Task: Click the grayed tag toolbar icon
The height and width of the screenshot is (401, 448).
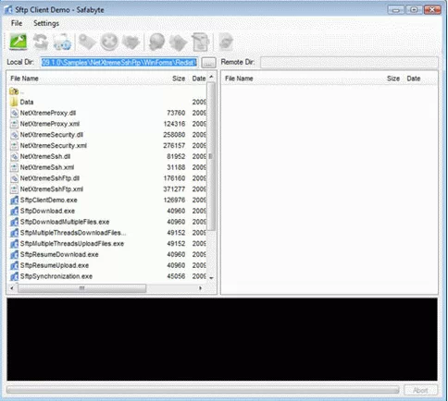Action: coord(87,42)
